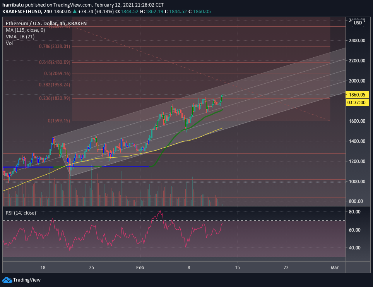Click the date label 15 on time axis
373x287 pixels.
pos(238,268)
